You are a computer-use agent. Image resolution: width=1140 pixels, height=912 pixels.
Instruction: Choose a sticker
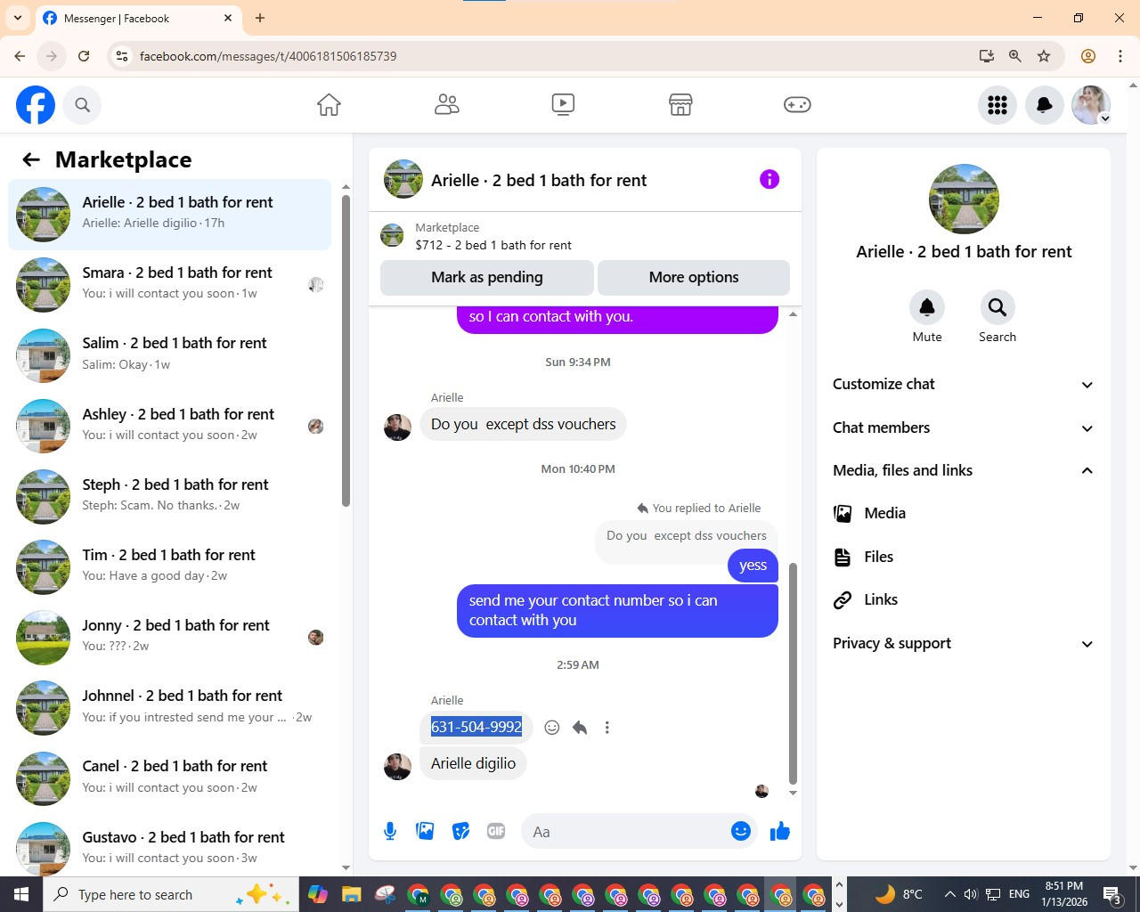[460, 831]
